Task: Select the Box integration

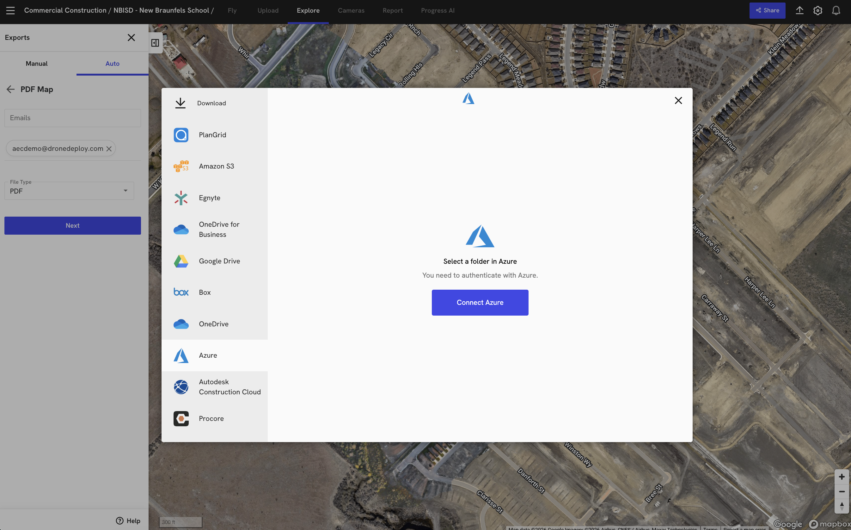Action: 204,292
